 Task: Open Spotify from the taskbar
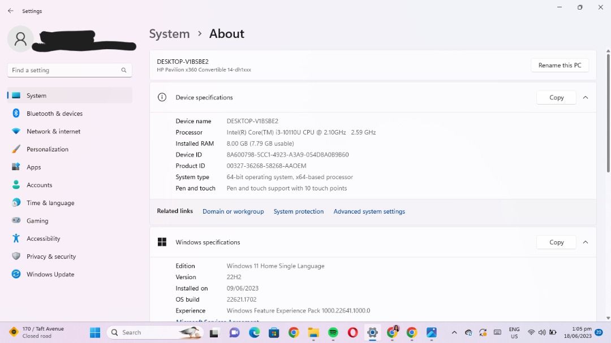click(333, 333)
